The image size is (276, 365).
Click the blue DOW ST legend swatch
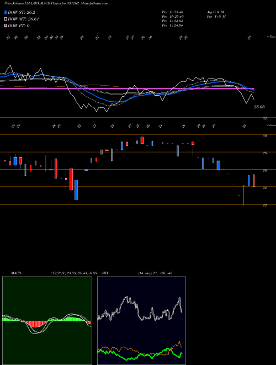[x=6, y=13]
